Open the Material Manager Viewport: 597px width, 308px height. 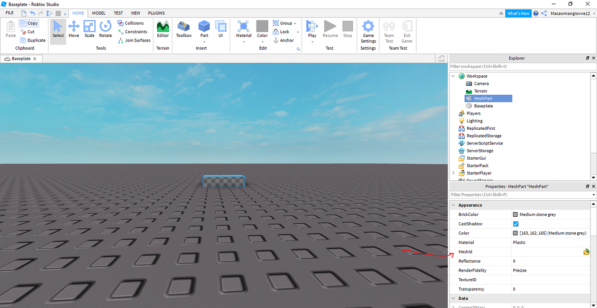click(x=243, y=27)
